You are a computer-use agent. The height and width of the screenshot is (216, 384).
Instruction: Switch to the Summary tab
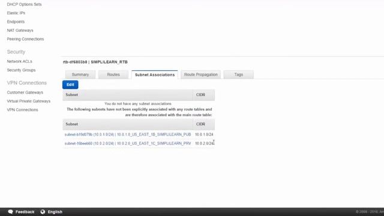coord(80,74)
